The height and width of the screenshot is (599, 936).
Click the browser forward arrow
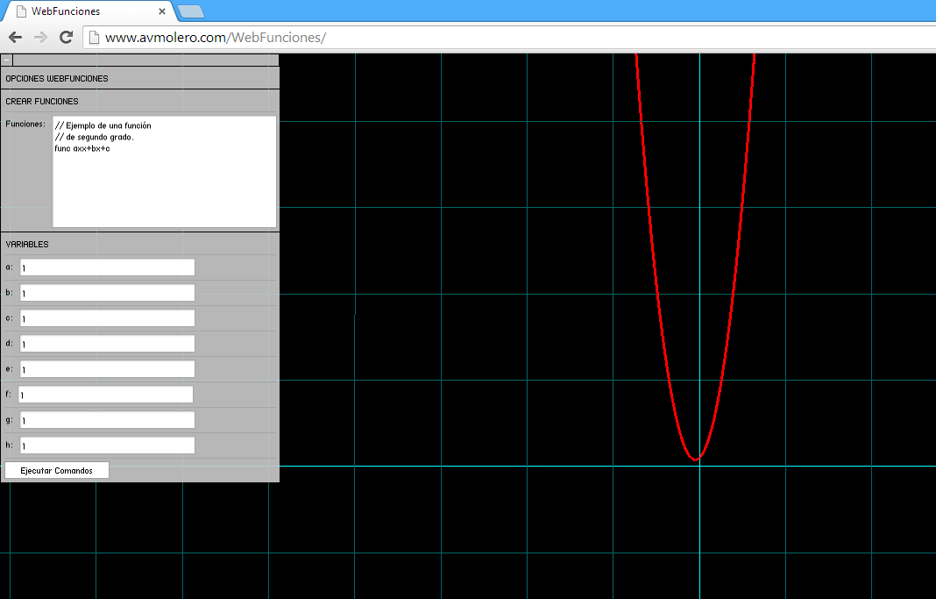(x=40, y=37)
